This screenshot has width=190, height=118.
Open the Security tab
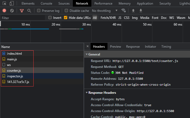click(165, 4)
